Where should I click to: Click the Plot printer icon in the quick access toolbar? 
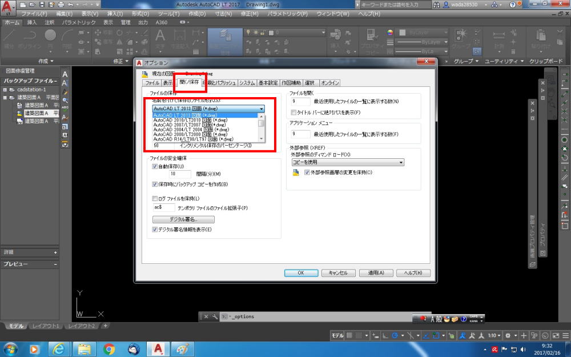click(61, 5)
